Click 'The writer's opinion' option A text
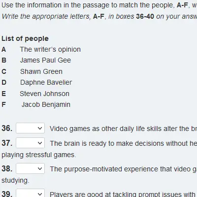 [50, 49]
